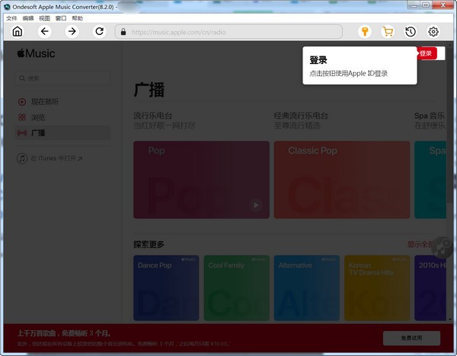Select 浏览 in the sidebar

38,117
